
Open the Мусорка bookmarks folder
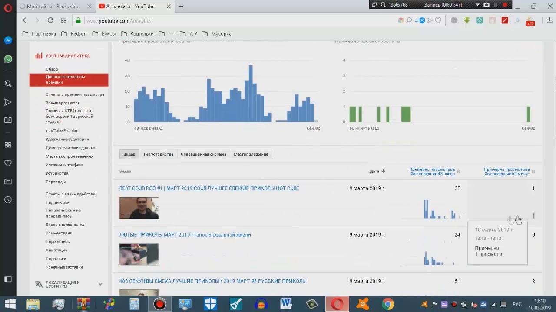click(216, 33)
